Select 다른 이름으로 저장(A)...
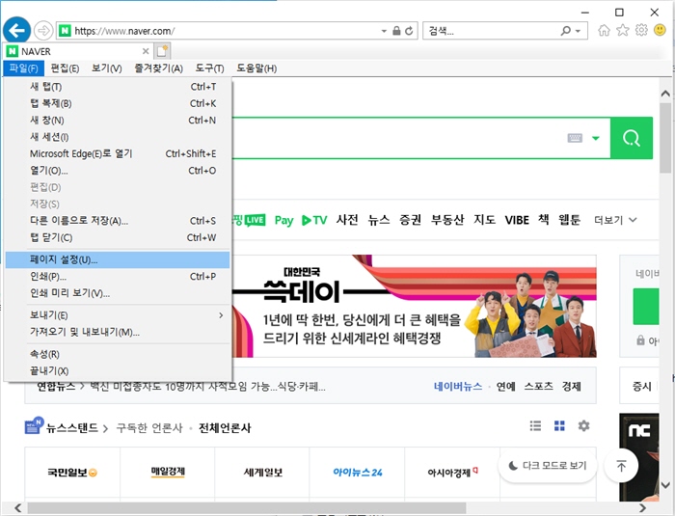 pyautogui.click(x=118, y=221)
